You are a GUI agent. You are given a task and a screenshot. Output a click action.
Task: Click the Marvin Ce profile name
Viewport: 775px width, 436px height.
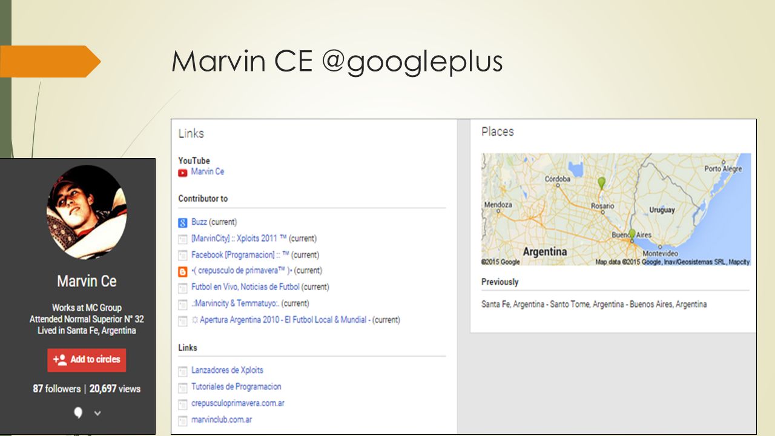pyautogui.click(x=87, y=282)
